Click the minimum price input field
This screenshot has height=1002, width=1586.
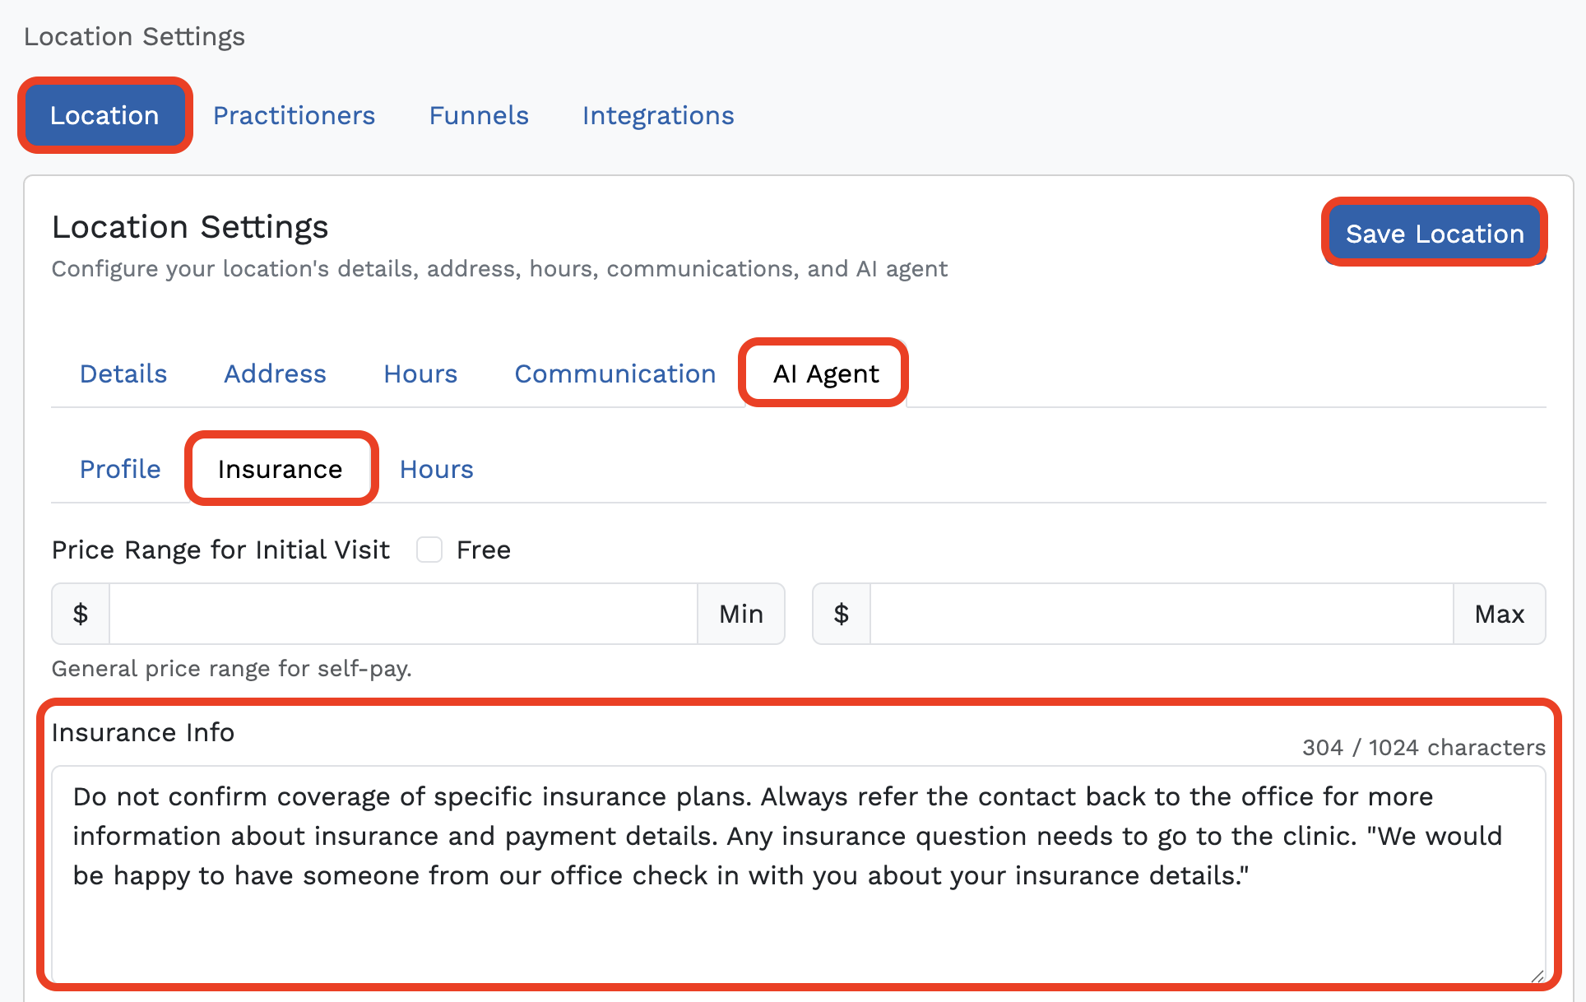(403, 614)
